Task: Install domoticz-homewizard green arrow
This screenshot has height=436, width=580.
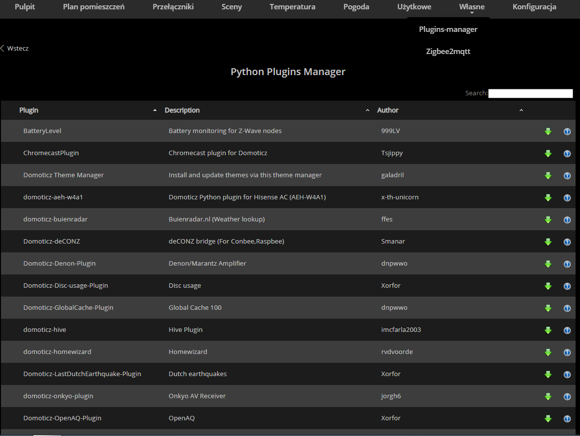Action: [548, 353]
